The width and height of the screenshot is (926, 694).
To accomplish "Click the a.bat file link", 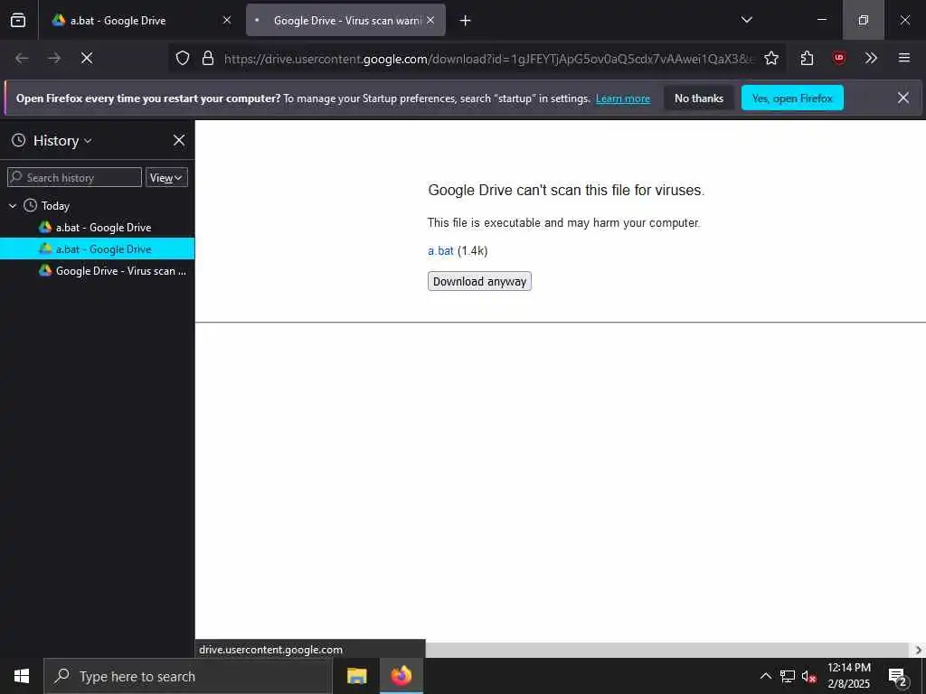I will coord(440,251).
